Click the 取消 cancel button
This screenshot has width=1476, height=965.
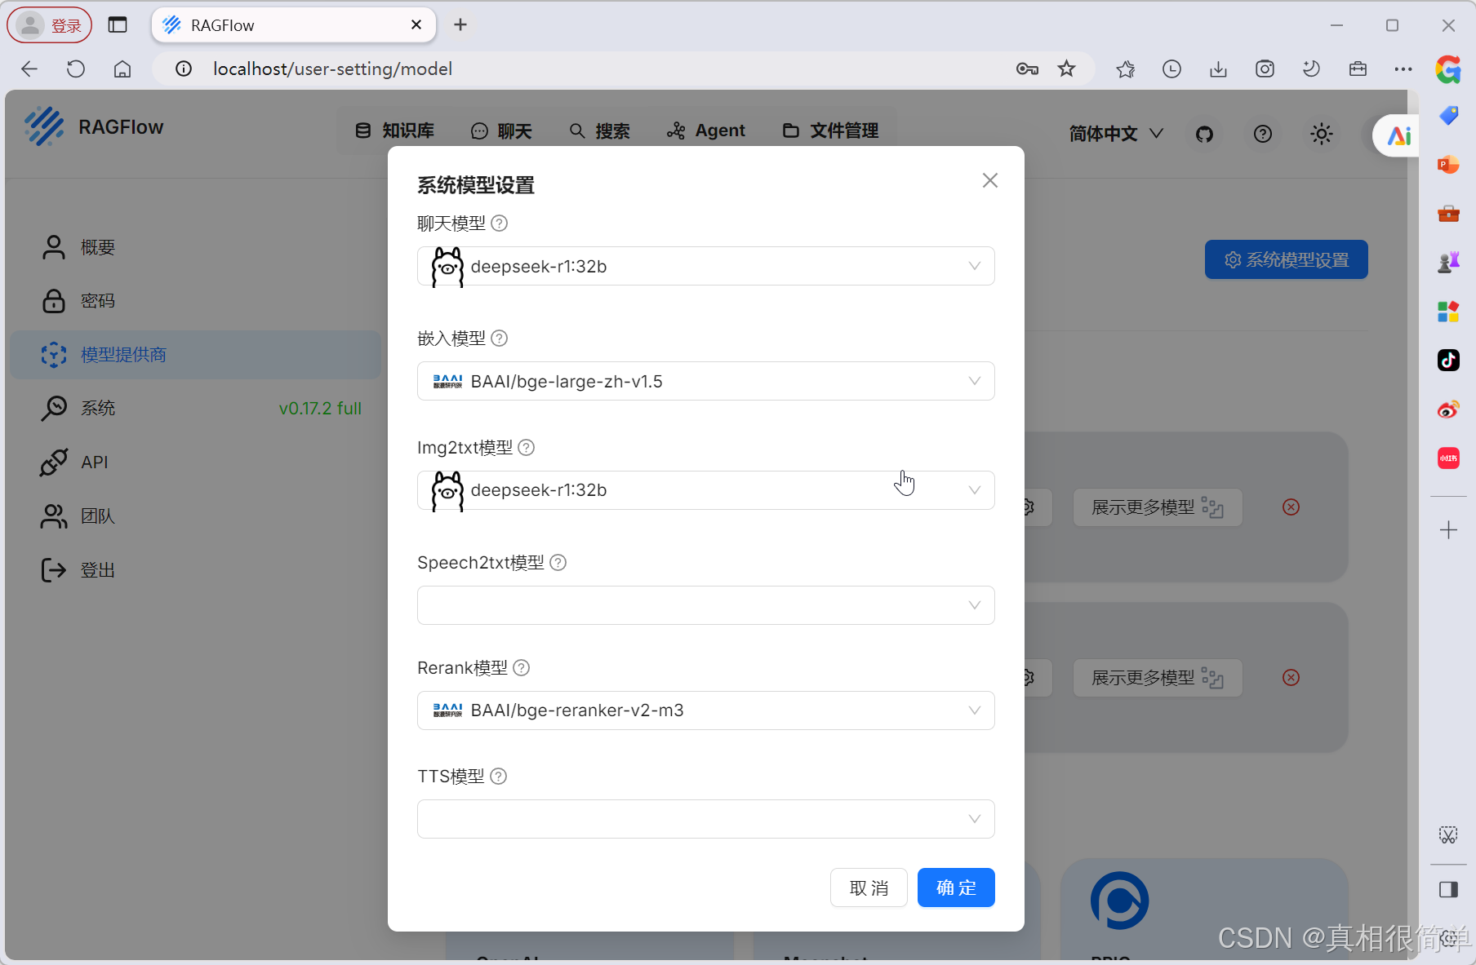869,888
